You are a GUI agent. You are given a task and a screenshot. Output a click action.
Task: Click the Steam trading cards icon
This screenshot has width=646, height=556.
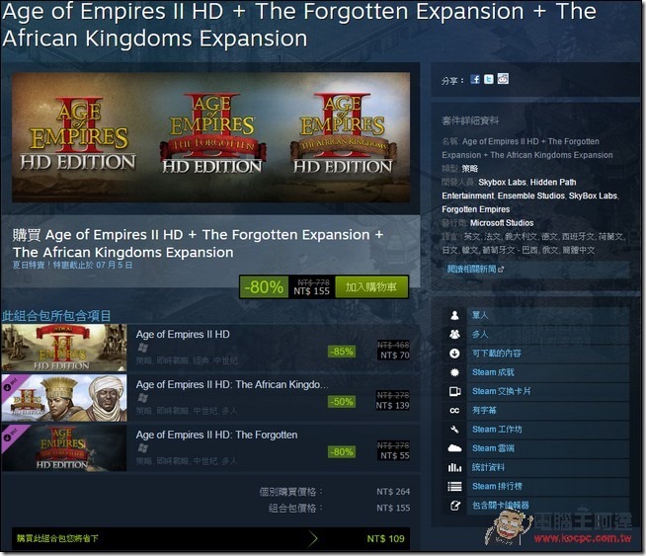click(454, 391)
